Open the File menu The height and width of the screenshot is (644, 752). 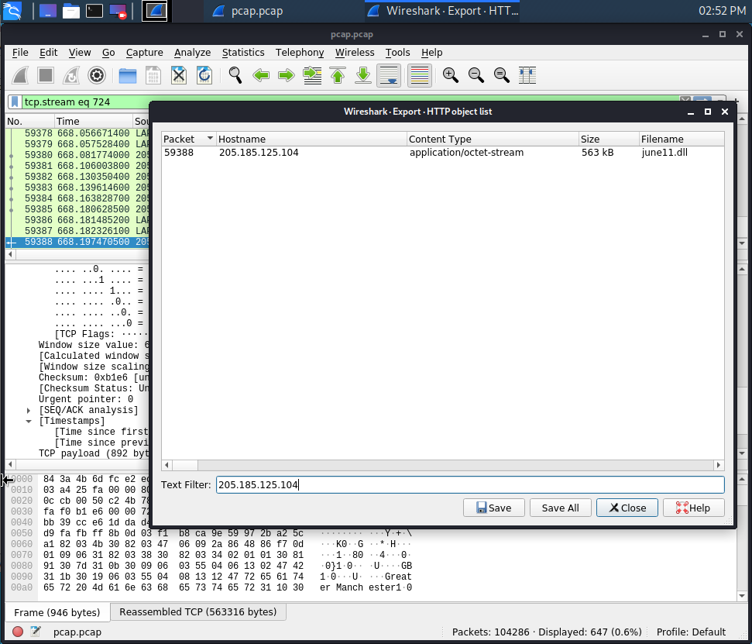click(20, 52)
